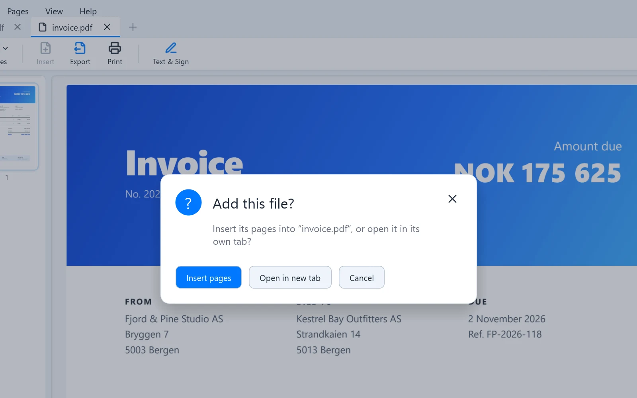
Task: Click the Invoice heading on the page
Action: tap(184, 162)
